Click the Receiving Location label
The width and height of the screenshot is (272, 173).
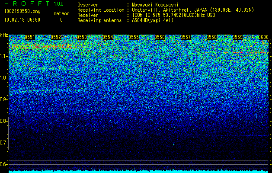pyautogui.click(x=101, y=10)
